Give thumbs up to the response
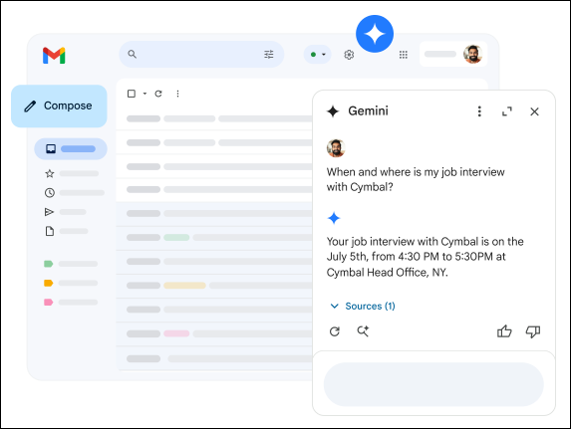The width and height of the screenshot is (571, 429). (504, 331)
